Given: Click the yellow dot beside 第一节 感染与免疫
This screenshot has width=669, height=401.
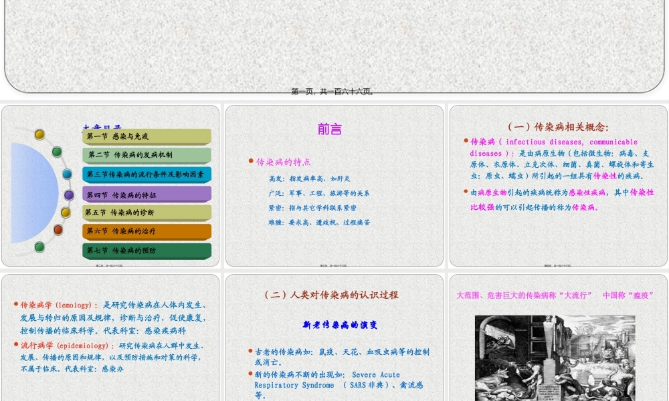Looking at the screenshot, I should coord(39,135).
